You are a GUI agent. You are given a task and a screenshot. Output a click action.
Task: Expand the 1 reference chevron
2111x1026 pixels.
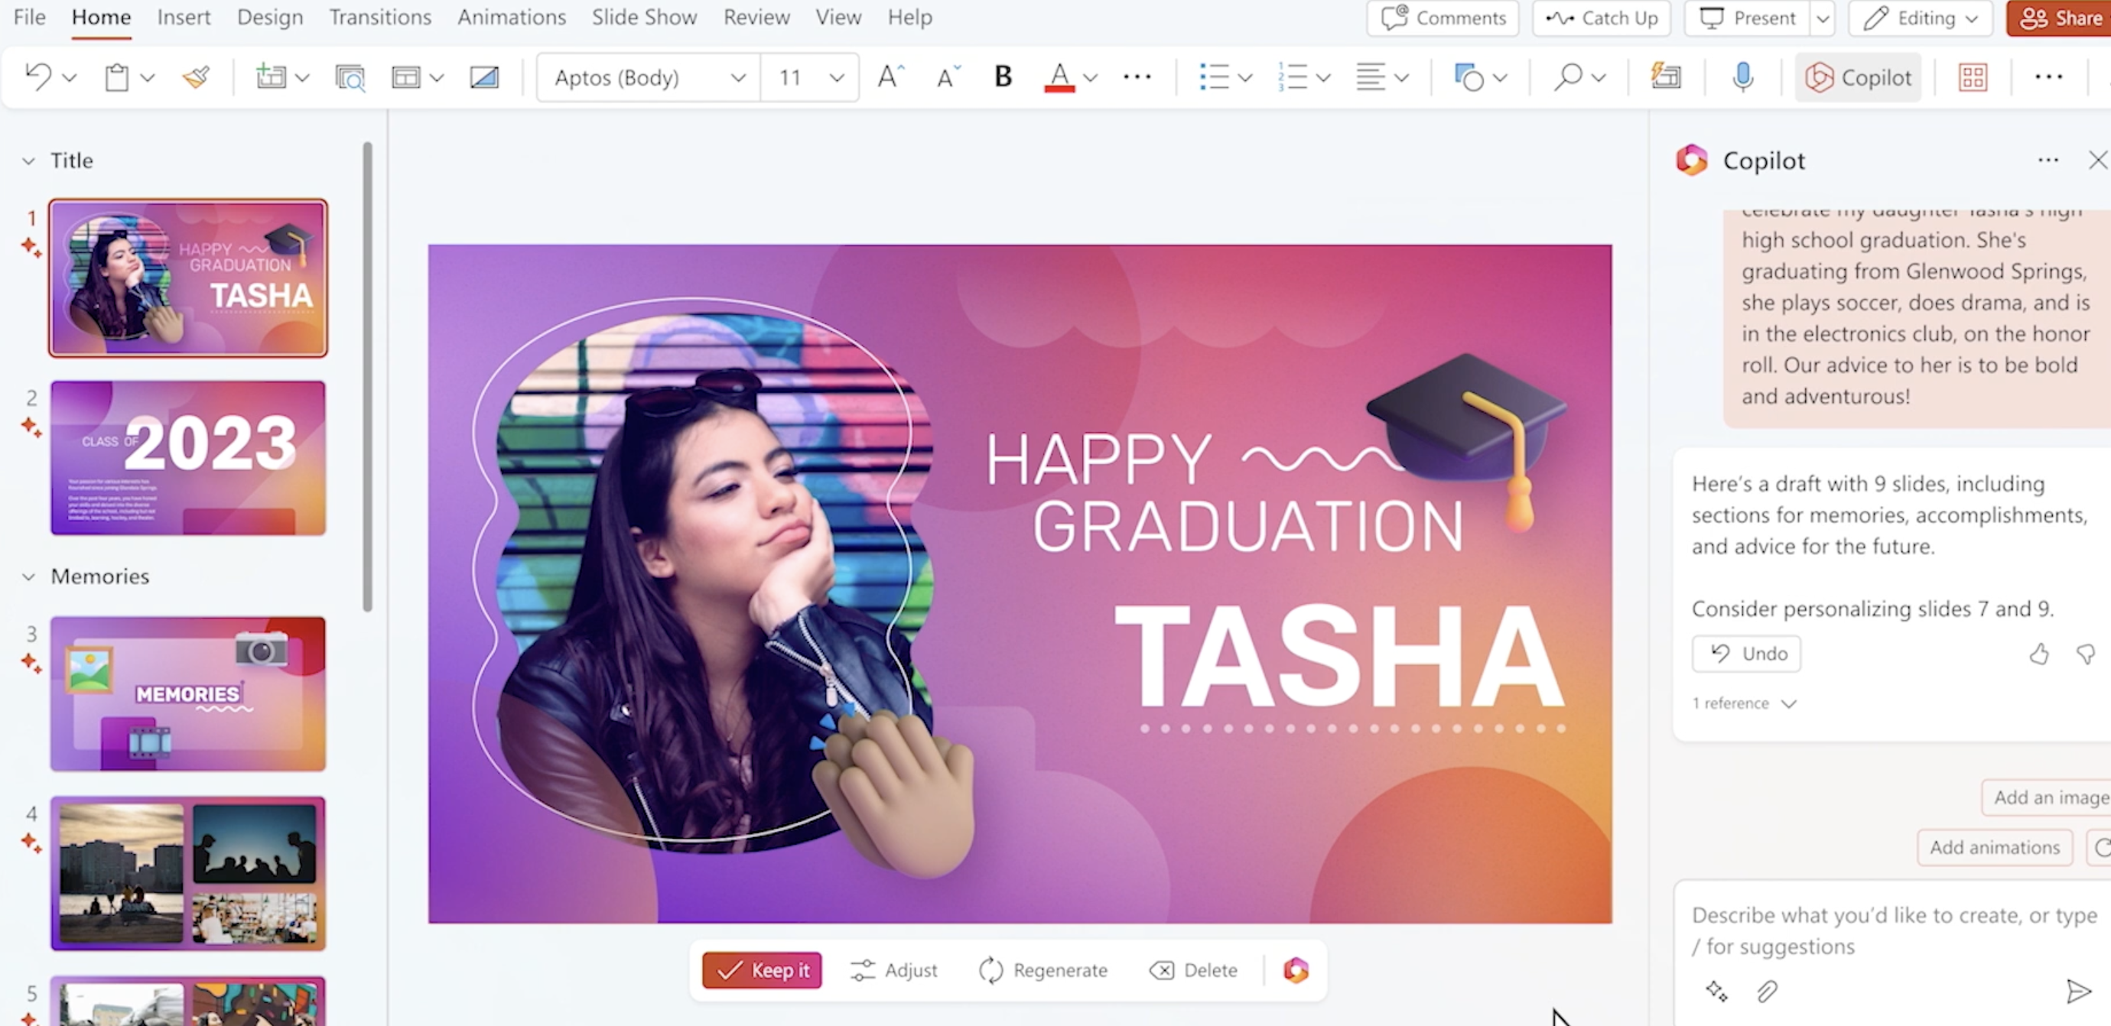[1789, 703]
